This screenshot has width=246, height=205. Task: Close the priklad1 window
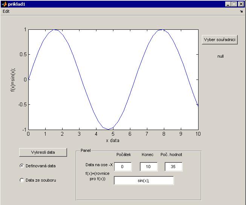pos(241,4)
